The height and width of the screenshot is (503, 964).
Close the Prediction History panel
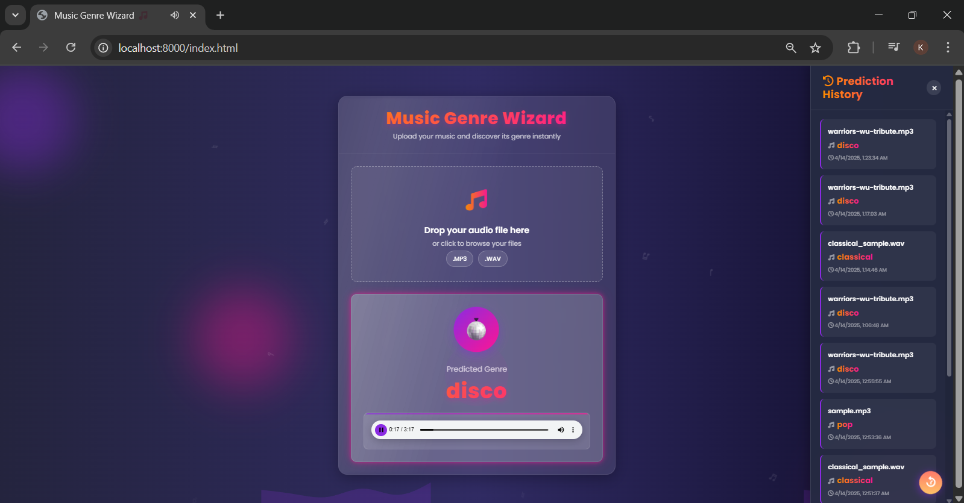click(934, 88)
